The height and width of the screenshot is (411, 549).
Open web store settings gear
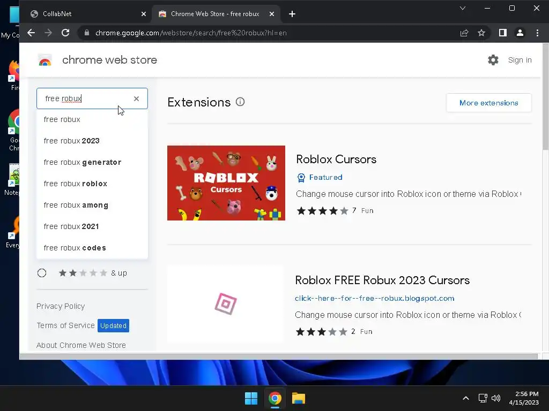[x=493, y=60]
